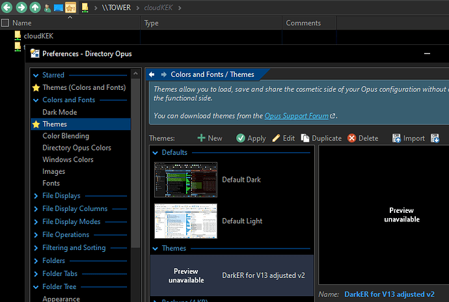Click Delete to remove selected theme
Viewport: 449px width, 302px height.
[363, 138]
